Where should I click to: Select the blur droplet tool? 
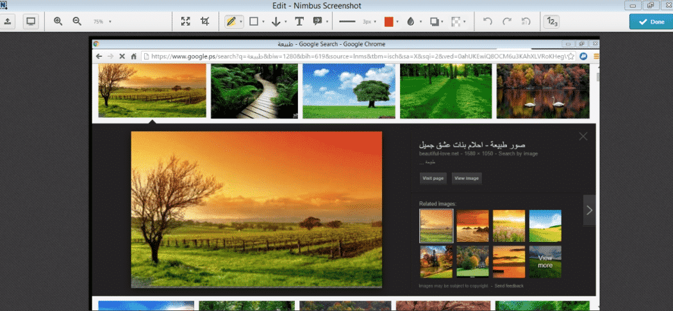coord(411,21)
